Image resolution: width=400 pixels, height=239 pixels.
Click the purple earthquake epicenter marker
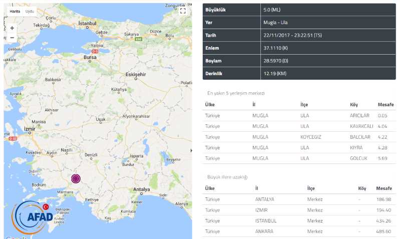click(76, 178)
